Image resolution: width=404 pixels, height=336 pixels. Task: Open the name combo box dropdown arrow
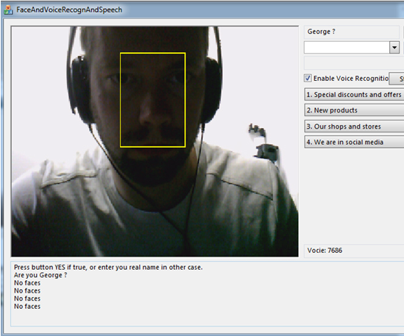click(x=394, y=47)
